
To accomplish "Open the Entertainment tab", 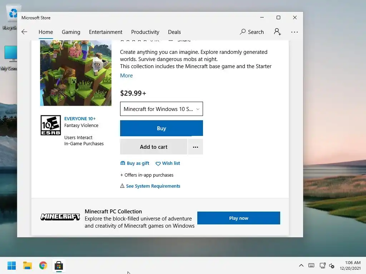I will click(x=105, y=32).
